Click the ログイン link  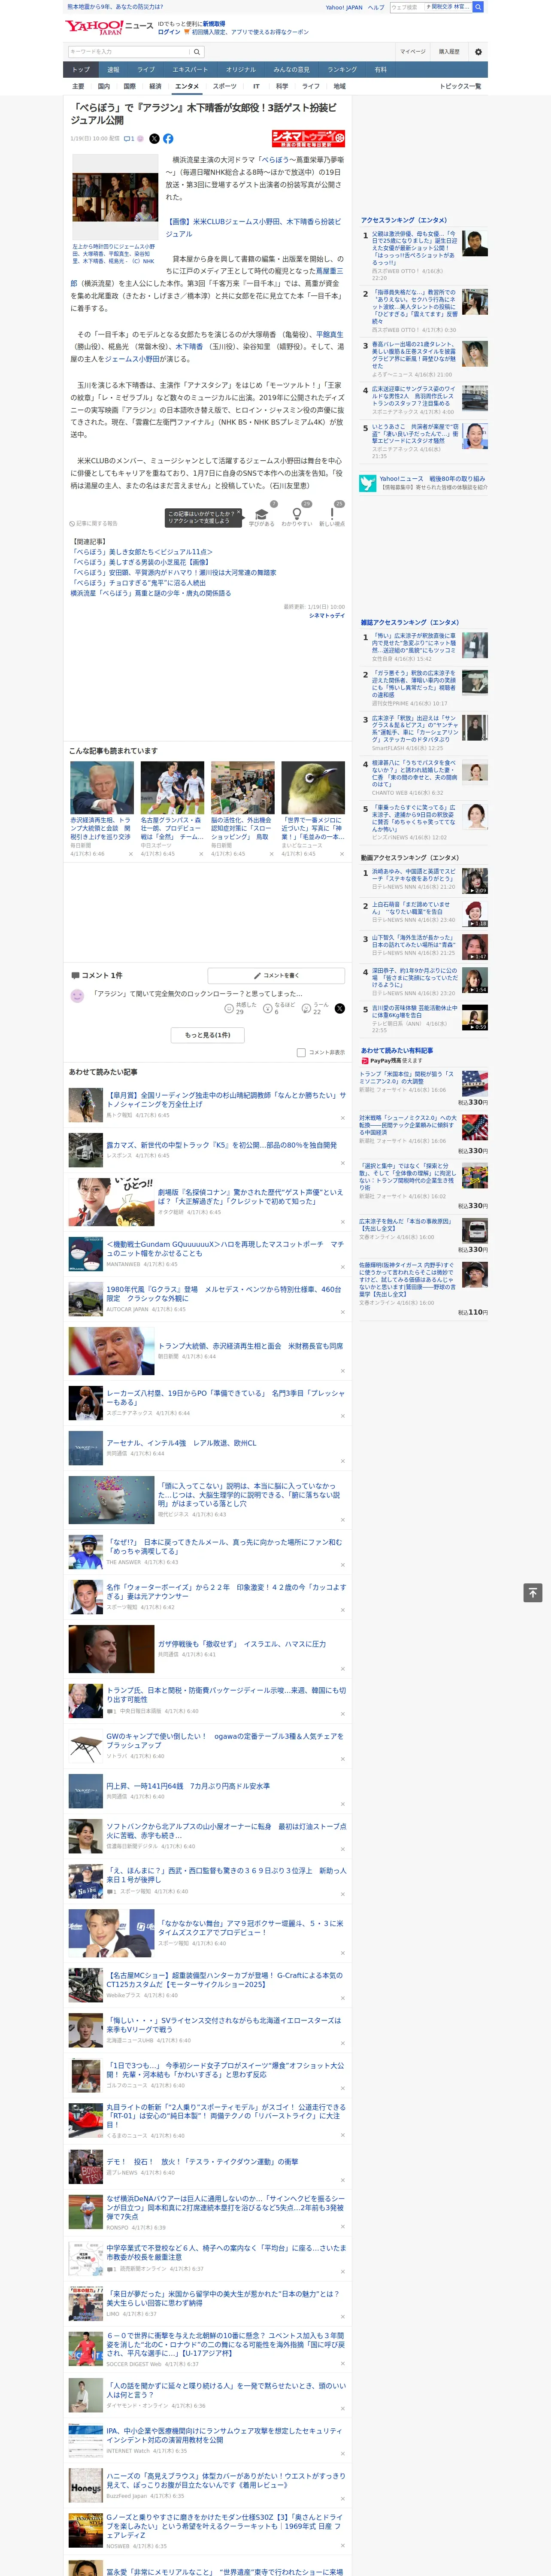tap(169, 32)
